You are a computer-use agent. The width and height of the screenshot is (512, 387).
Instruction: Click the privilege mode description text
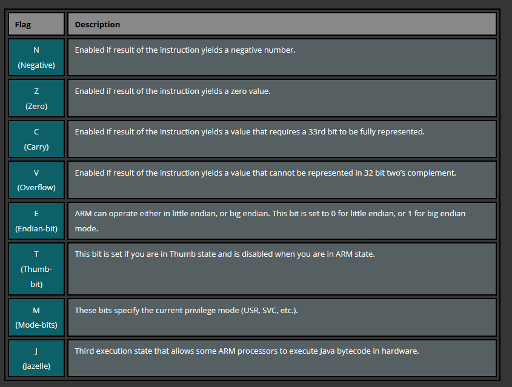pos(186,310)
